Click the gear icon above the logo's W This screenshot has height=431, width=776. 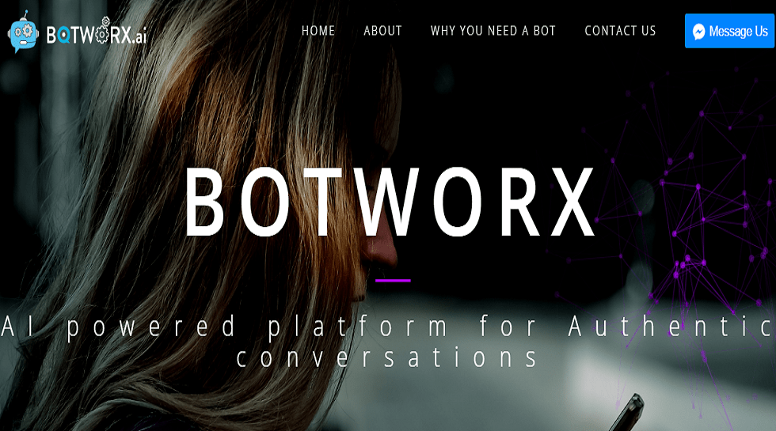coord(105,21)
